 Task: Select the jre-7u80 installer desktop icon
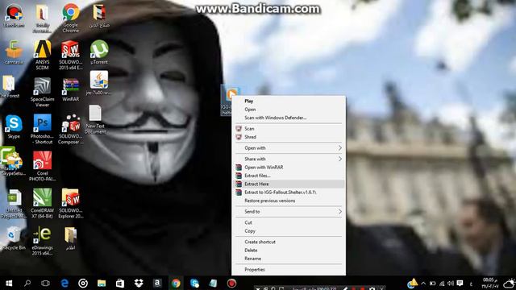click(x=99, y=83)
